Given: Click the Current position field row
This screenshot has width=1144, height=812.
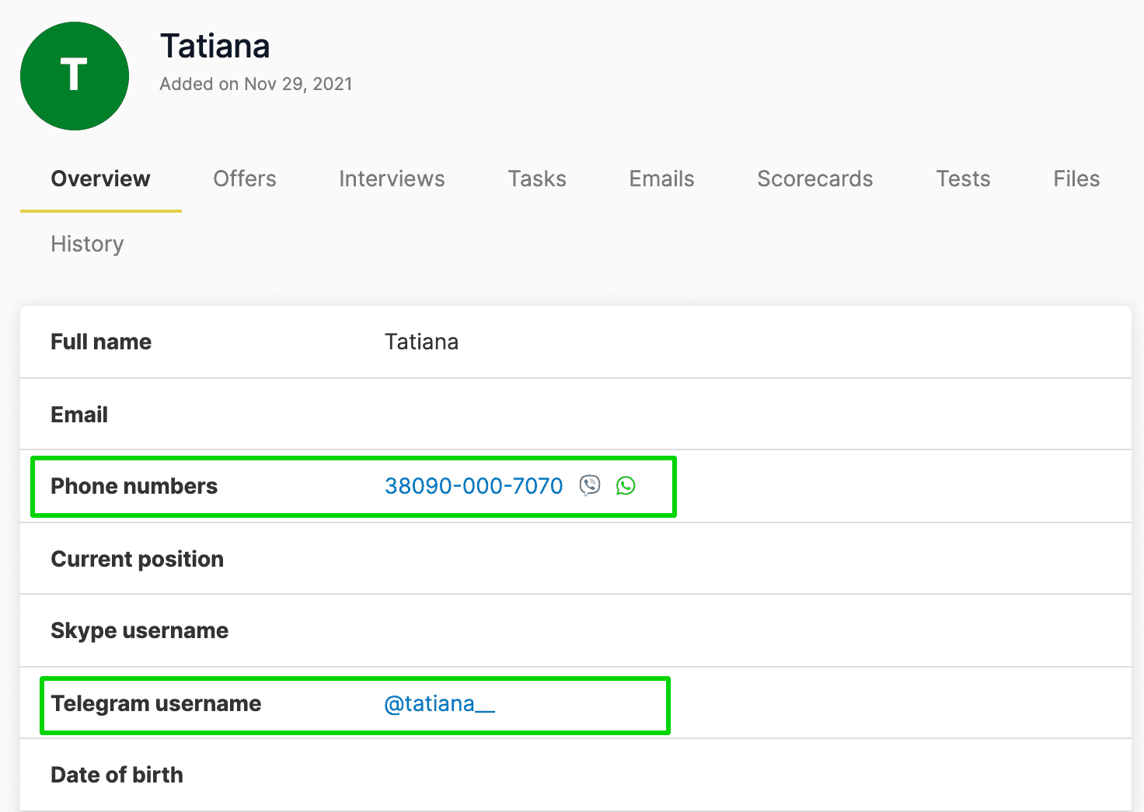Looking at the screenshot, I should click(x=575, y=559).
